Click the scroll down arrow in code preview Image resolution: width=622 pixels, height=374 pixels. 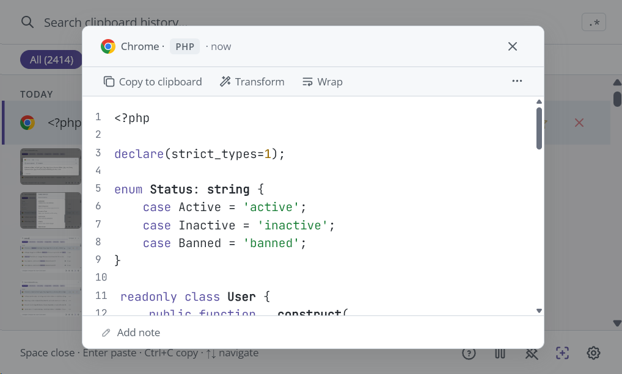click(539, 311)
